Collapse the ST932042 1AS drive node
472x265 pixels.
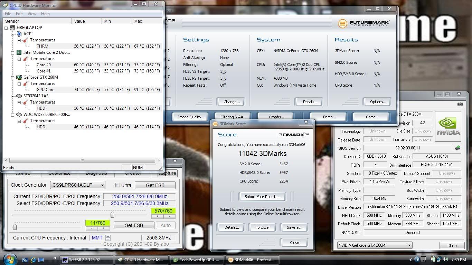click(13, 96)
